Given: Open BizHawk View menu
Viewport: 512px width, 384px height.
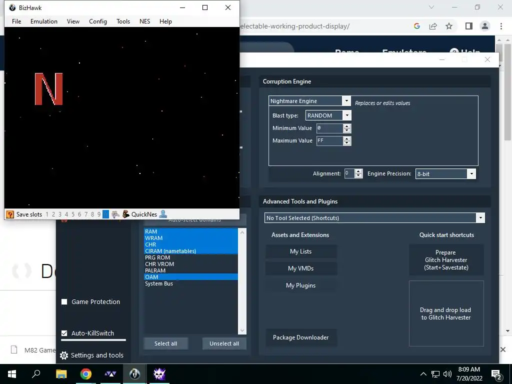Looking at the screenshot, I should (x=73, y=21).
